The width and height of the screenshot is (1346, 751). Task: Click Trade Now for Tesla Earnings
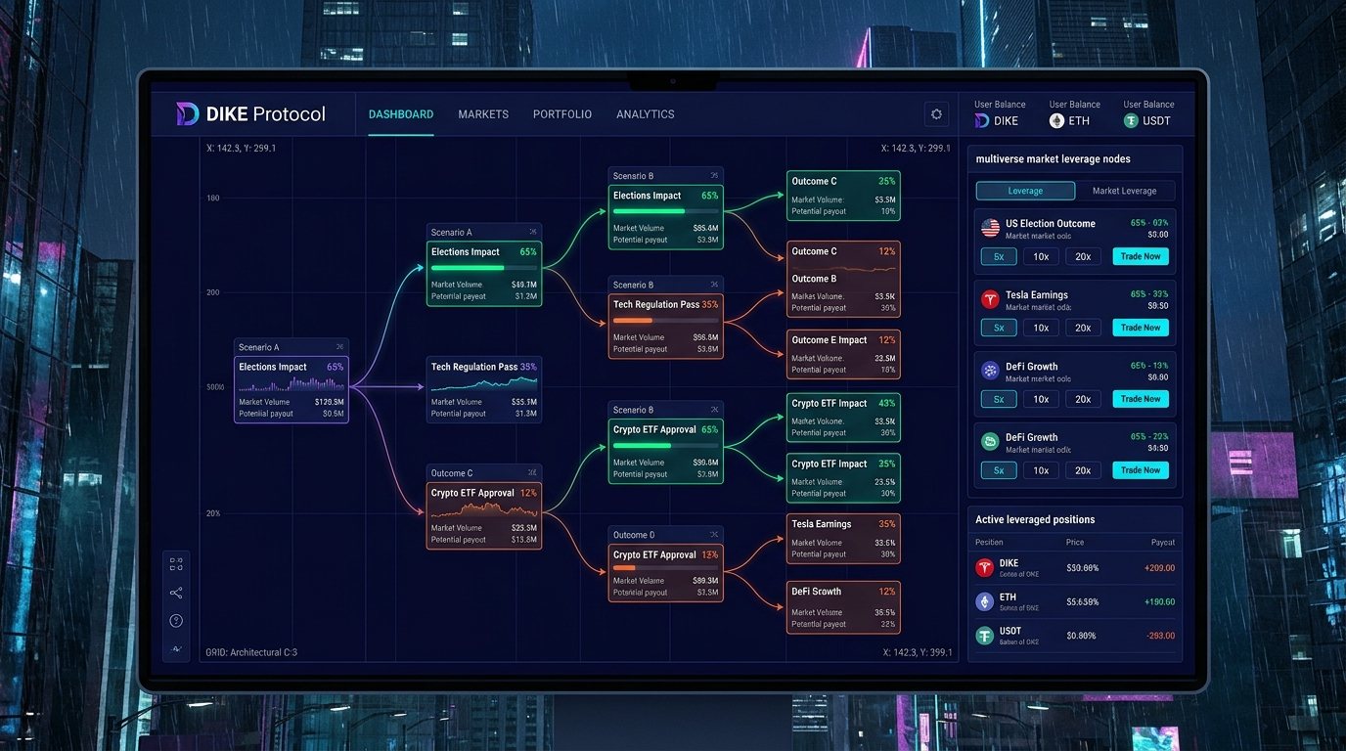click(1141, 328)
